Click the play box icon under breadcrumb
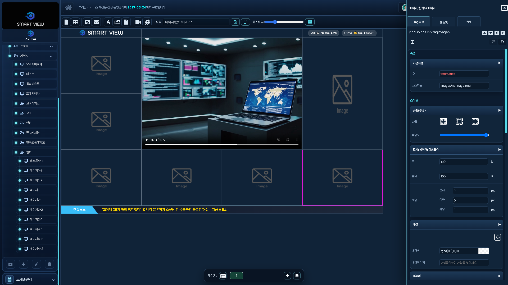 coord(412,42)
